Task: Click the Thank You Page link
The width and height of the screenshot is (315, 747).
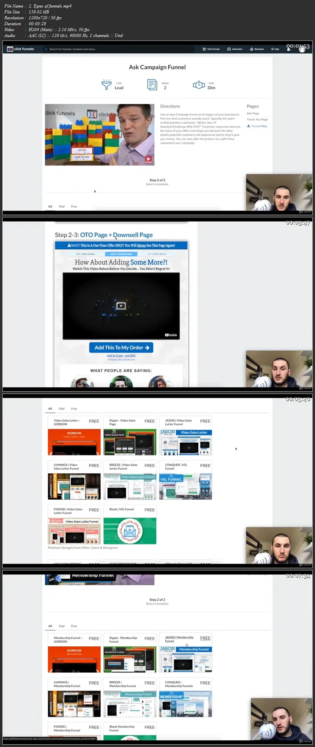Action: click(x=257, y=120)
